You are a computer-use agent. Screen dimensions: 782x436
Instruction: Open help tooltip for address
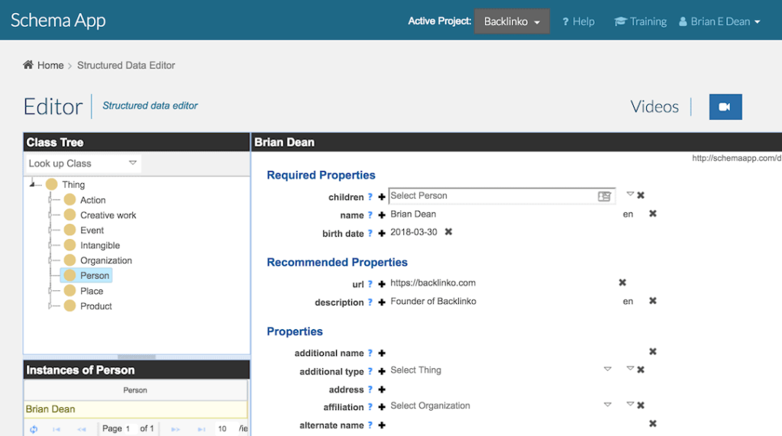[370, 389]
